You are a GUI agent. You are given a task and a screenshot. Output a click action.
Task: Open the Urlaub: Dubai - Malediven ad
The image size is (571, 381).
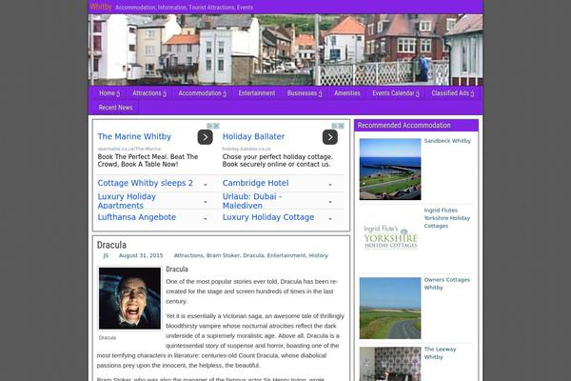[251, 201]
